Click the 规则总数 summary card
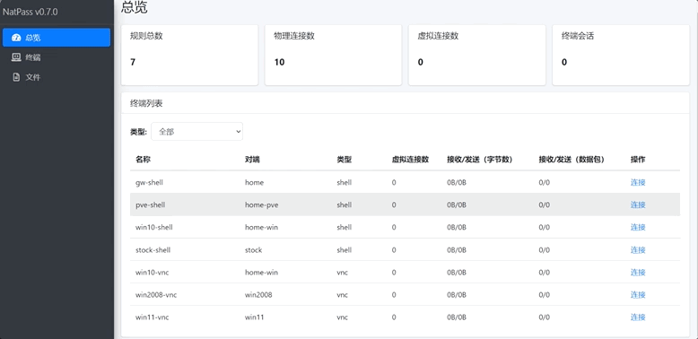This screenshot has width=698, height=339. click(x=189, y=55)
